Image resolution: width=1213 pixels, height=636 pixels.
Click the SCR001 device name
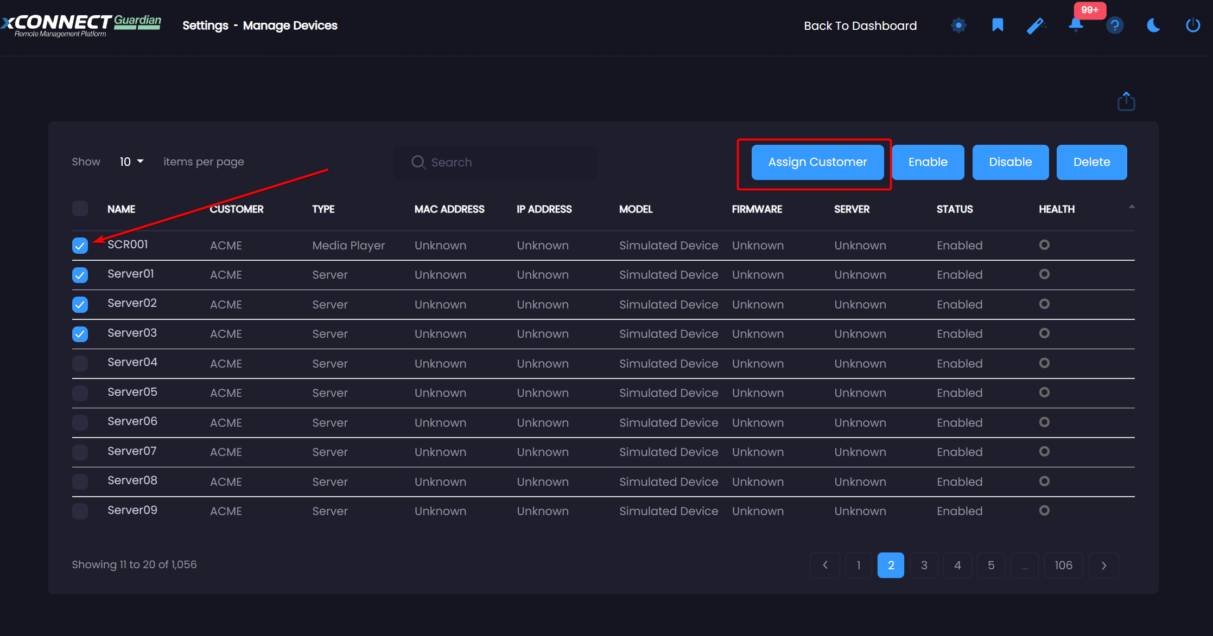pyautogui.click(x=128, y=245)
